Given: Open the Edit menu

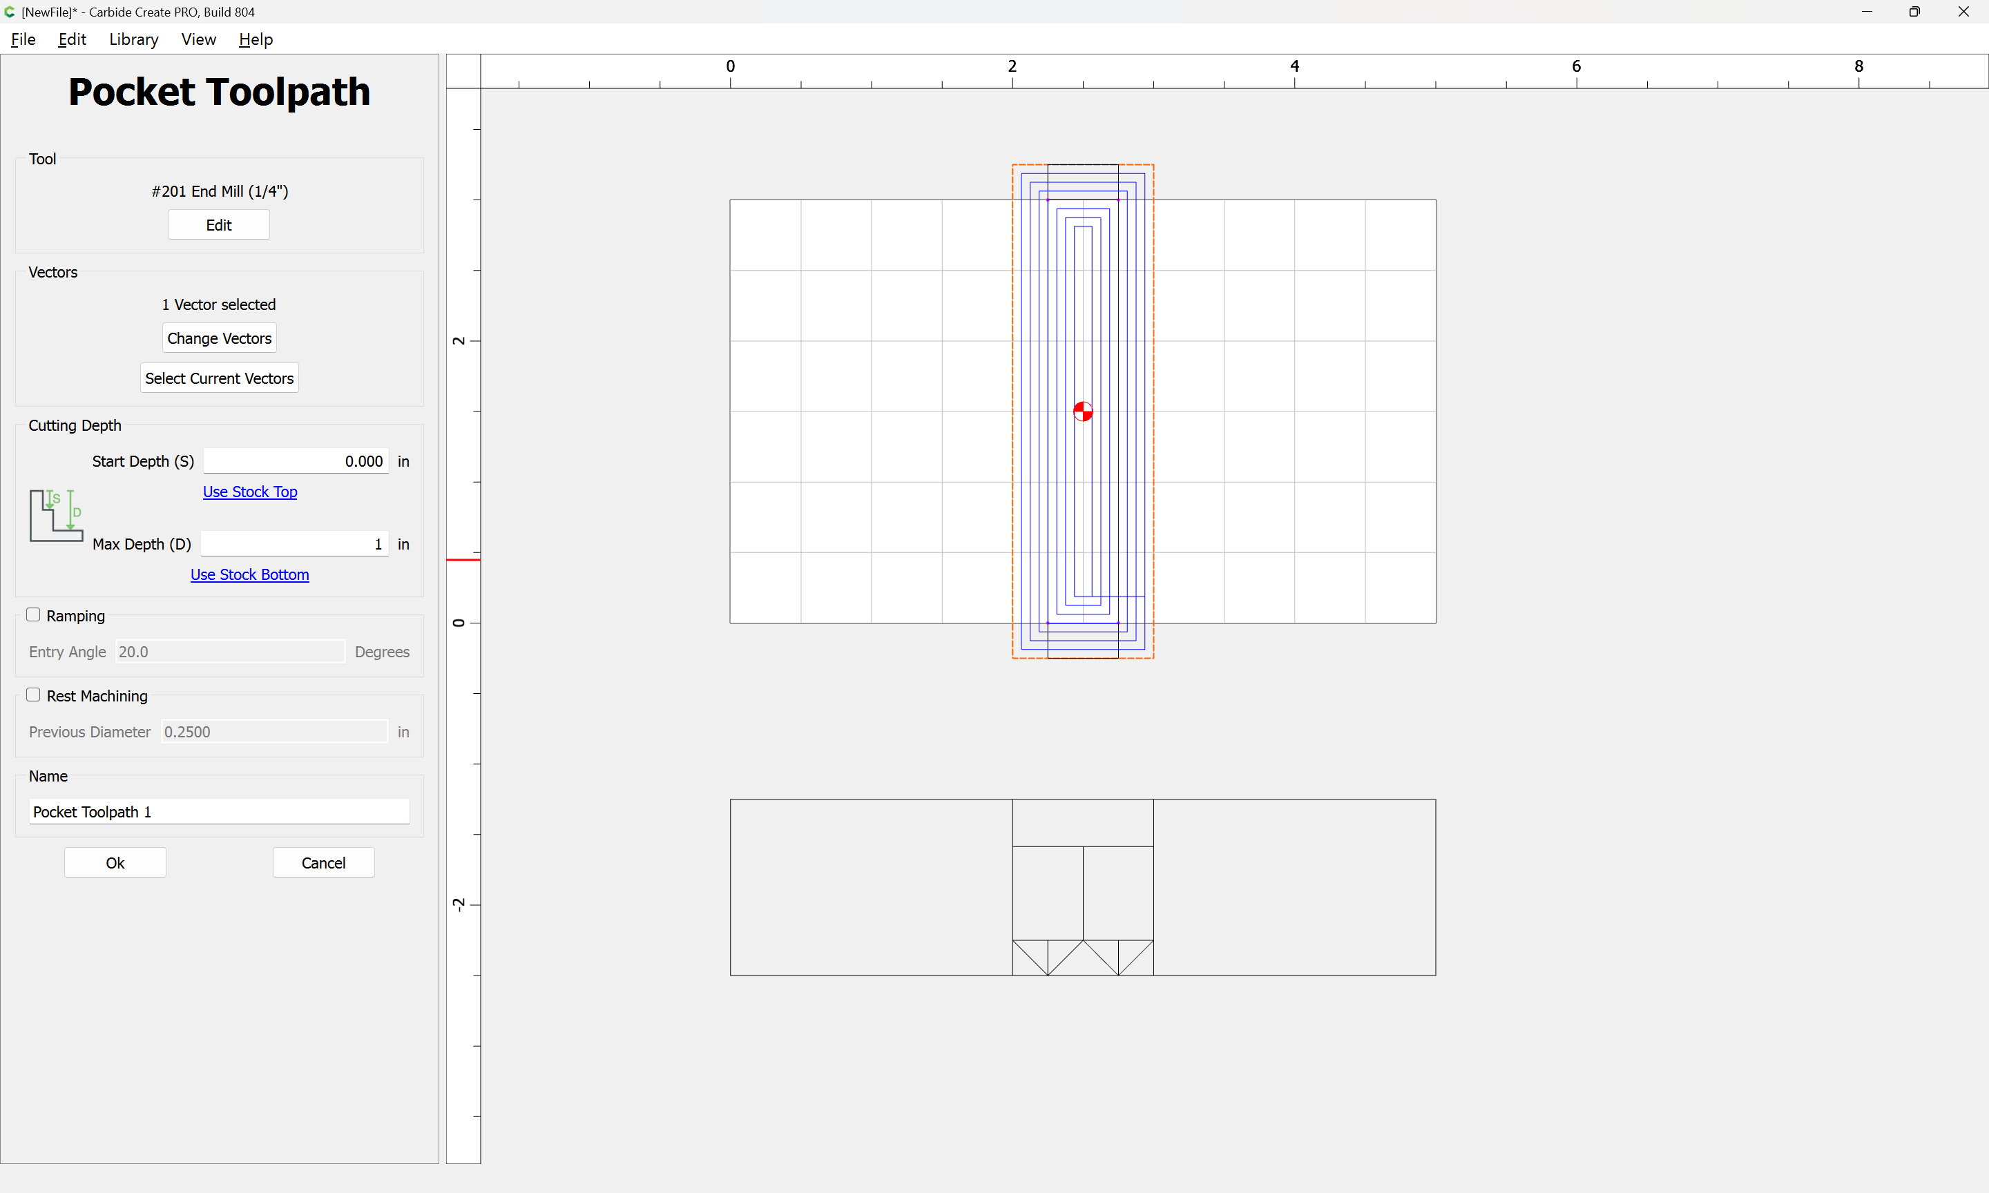Looking at the screenshot, I should [72, 39].
